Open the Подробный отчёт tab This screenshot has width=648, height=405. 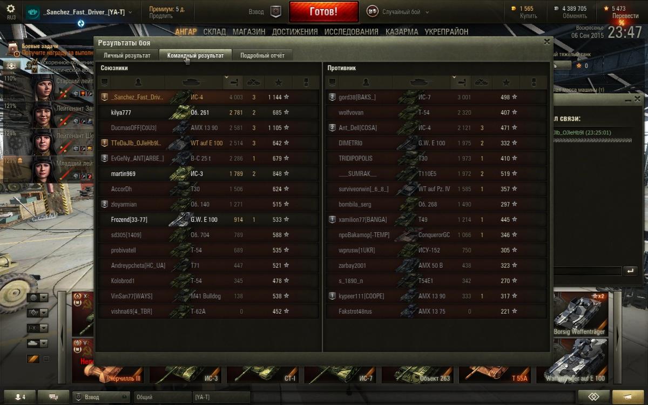[x=262, y=55]
